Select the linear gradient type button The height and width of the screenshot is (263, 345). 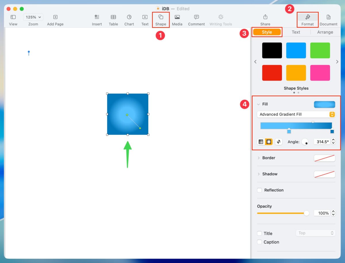click(261, 142)
